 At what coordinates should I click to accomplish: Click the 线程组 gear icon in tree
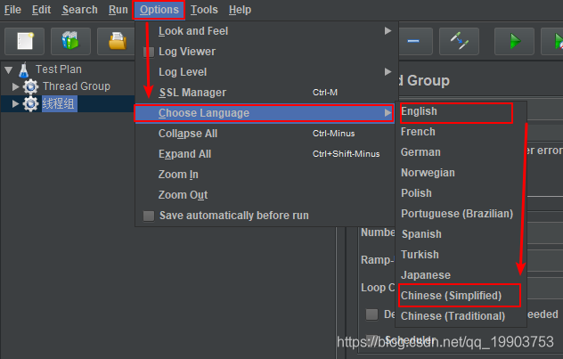click(x=30, y=103)
